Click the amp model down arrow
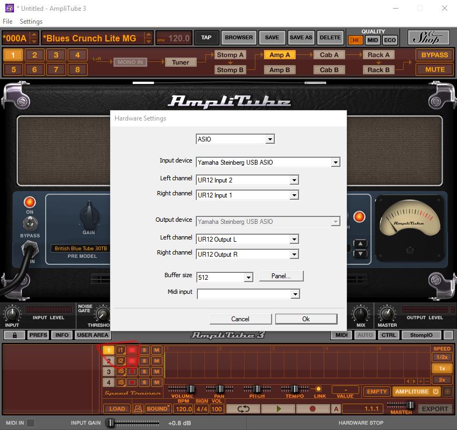 [x=360, y=253]
